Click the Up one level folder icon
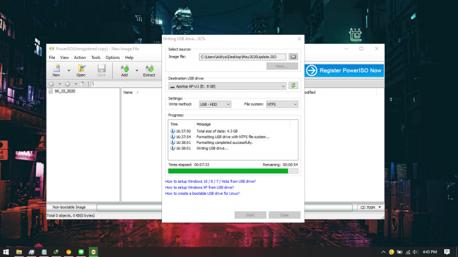The image size is (458, 257). 83,84
